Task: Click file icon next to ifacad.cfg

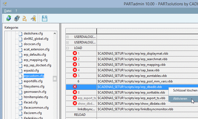Action: (20, 103)
